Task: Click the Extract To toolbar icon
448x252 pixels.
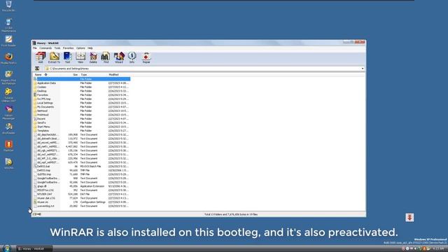Action: coord(54,57)
